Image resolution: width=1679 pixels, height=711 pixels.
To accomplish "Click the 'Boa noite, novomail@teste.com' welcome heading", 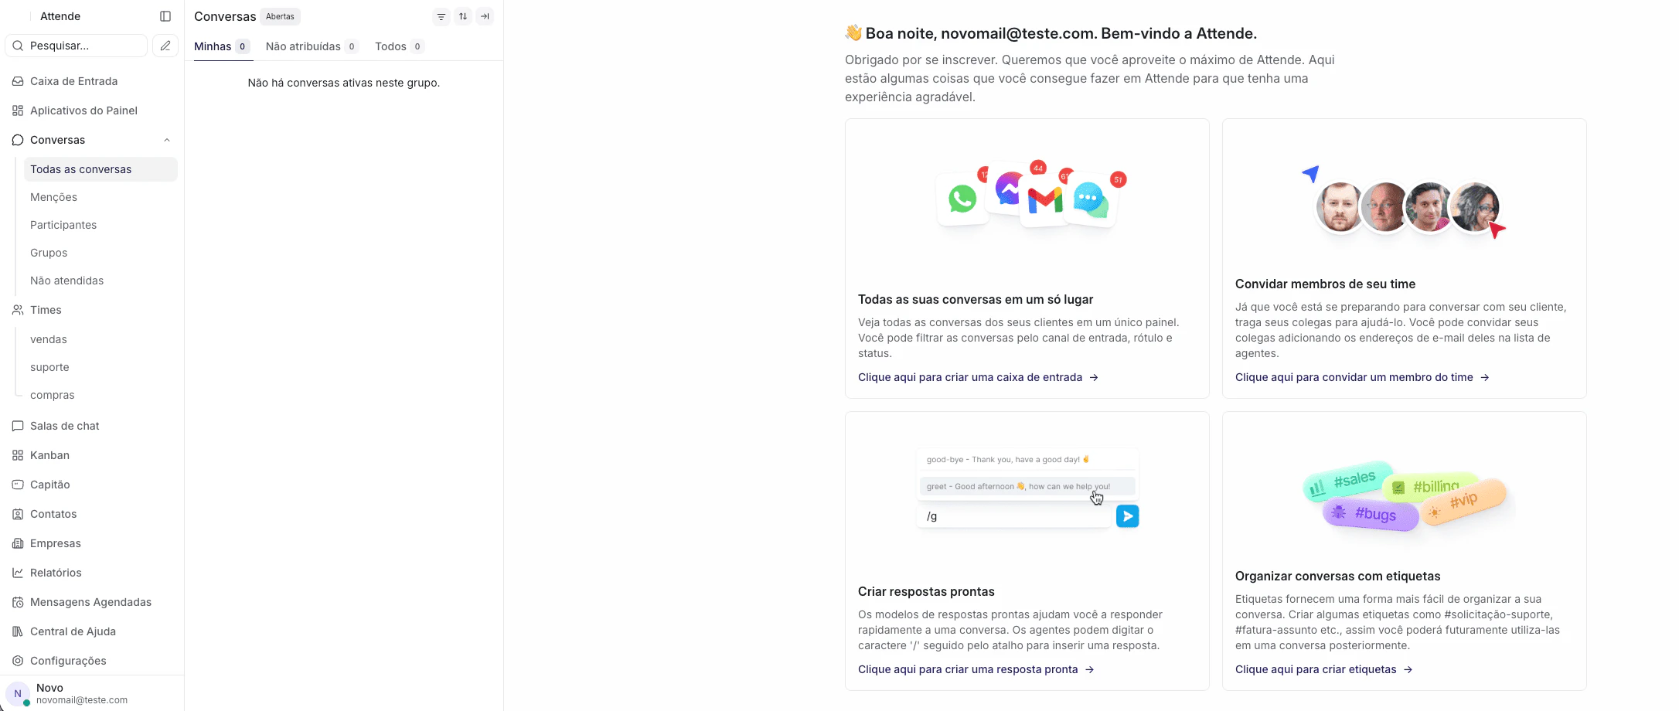I will click(x=1051, y=33).
